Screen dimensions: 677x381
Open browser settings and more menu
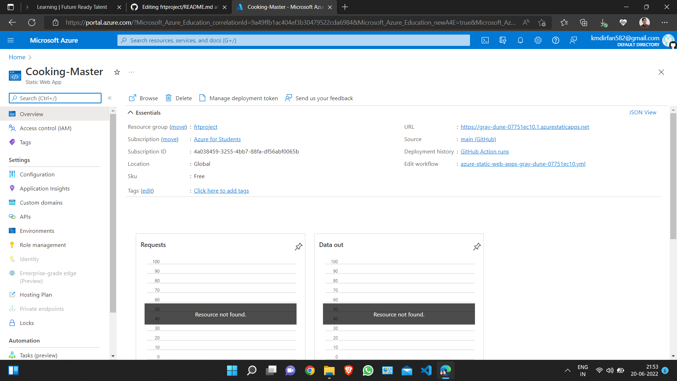coord(665,23)
